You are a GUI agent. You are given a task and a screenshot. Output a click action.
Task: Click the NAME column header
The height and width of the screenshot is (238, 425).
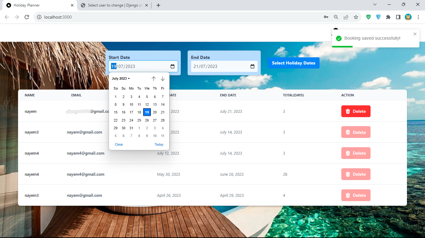[x=30, y=95]
